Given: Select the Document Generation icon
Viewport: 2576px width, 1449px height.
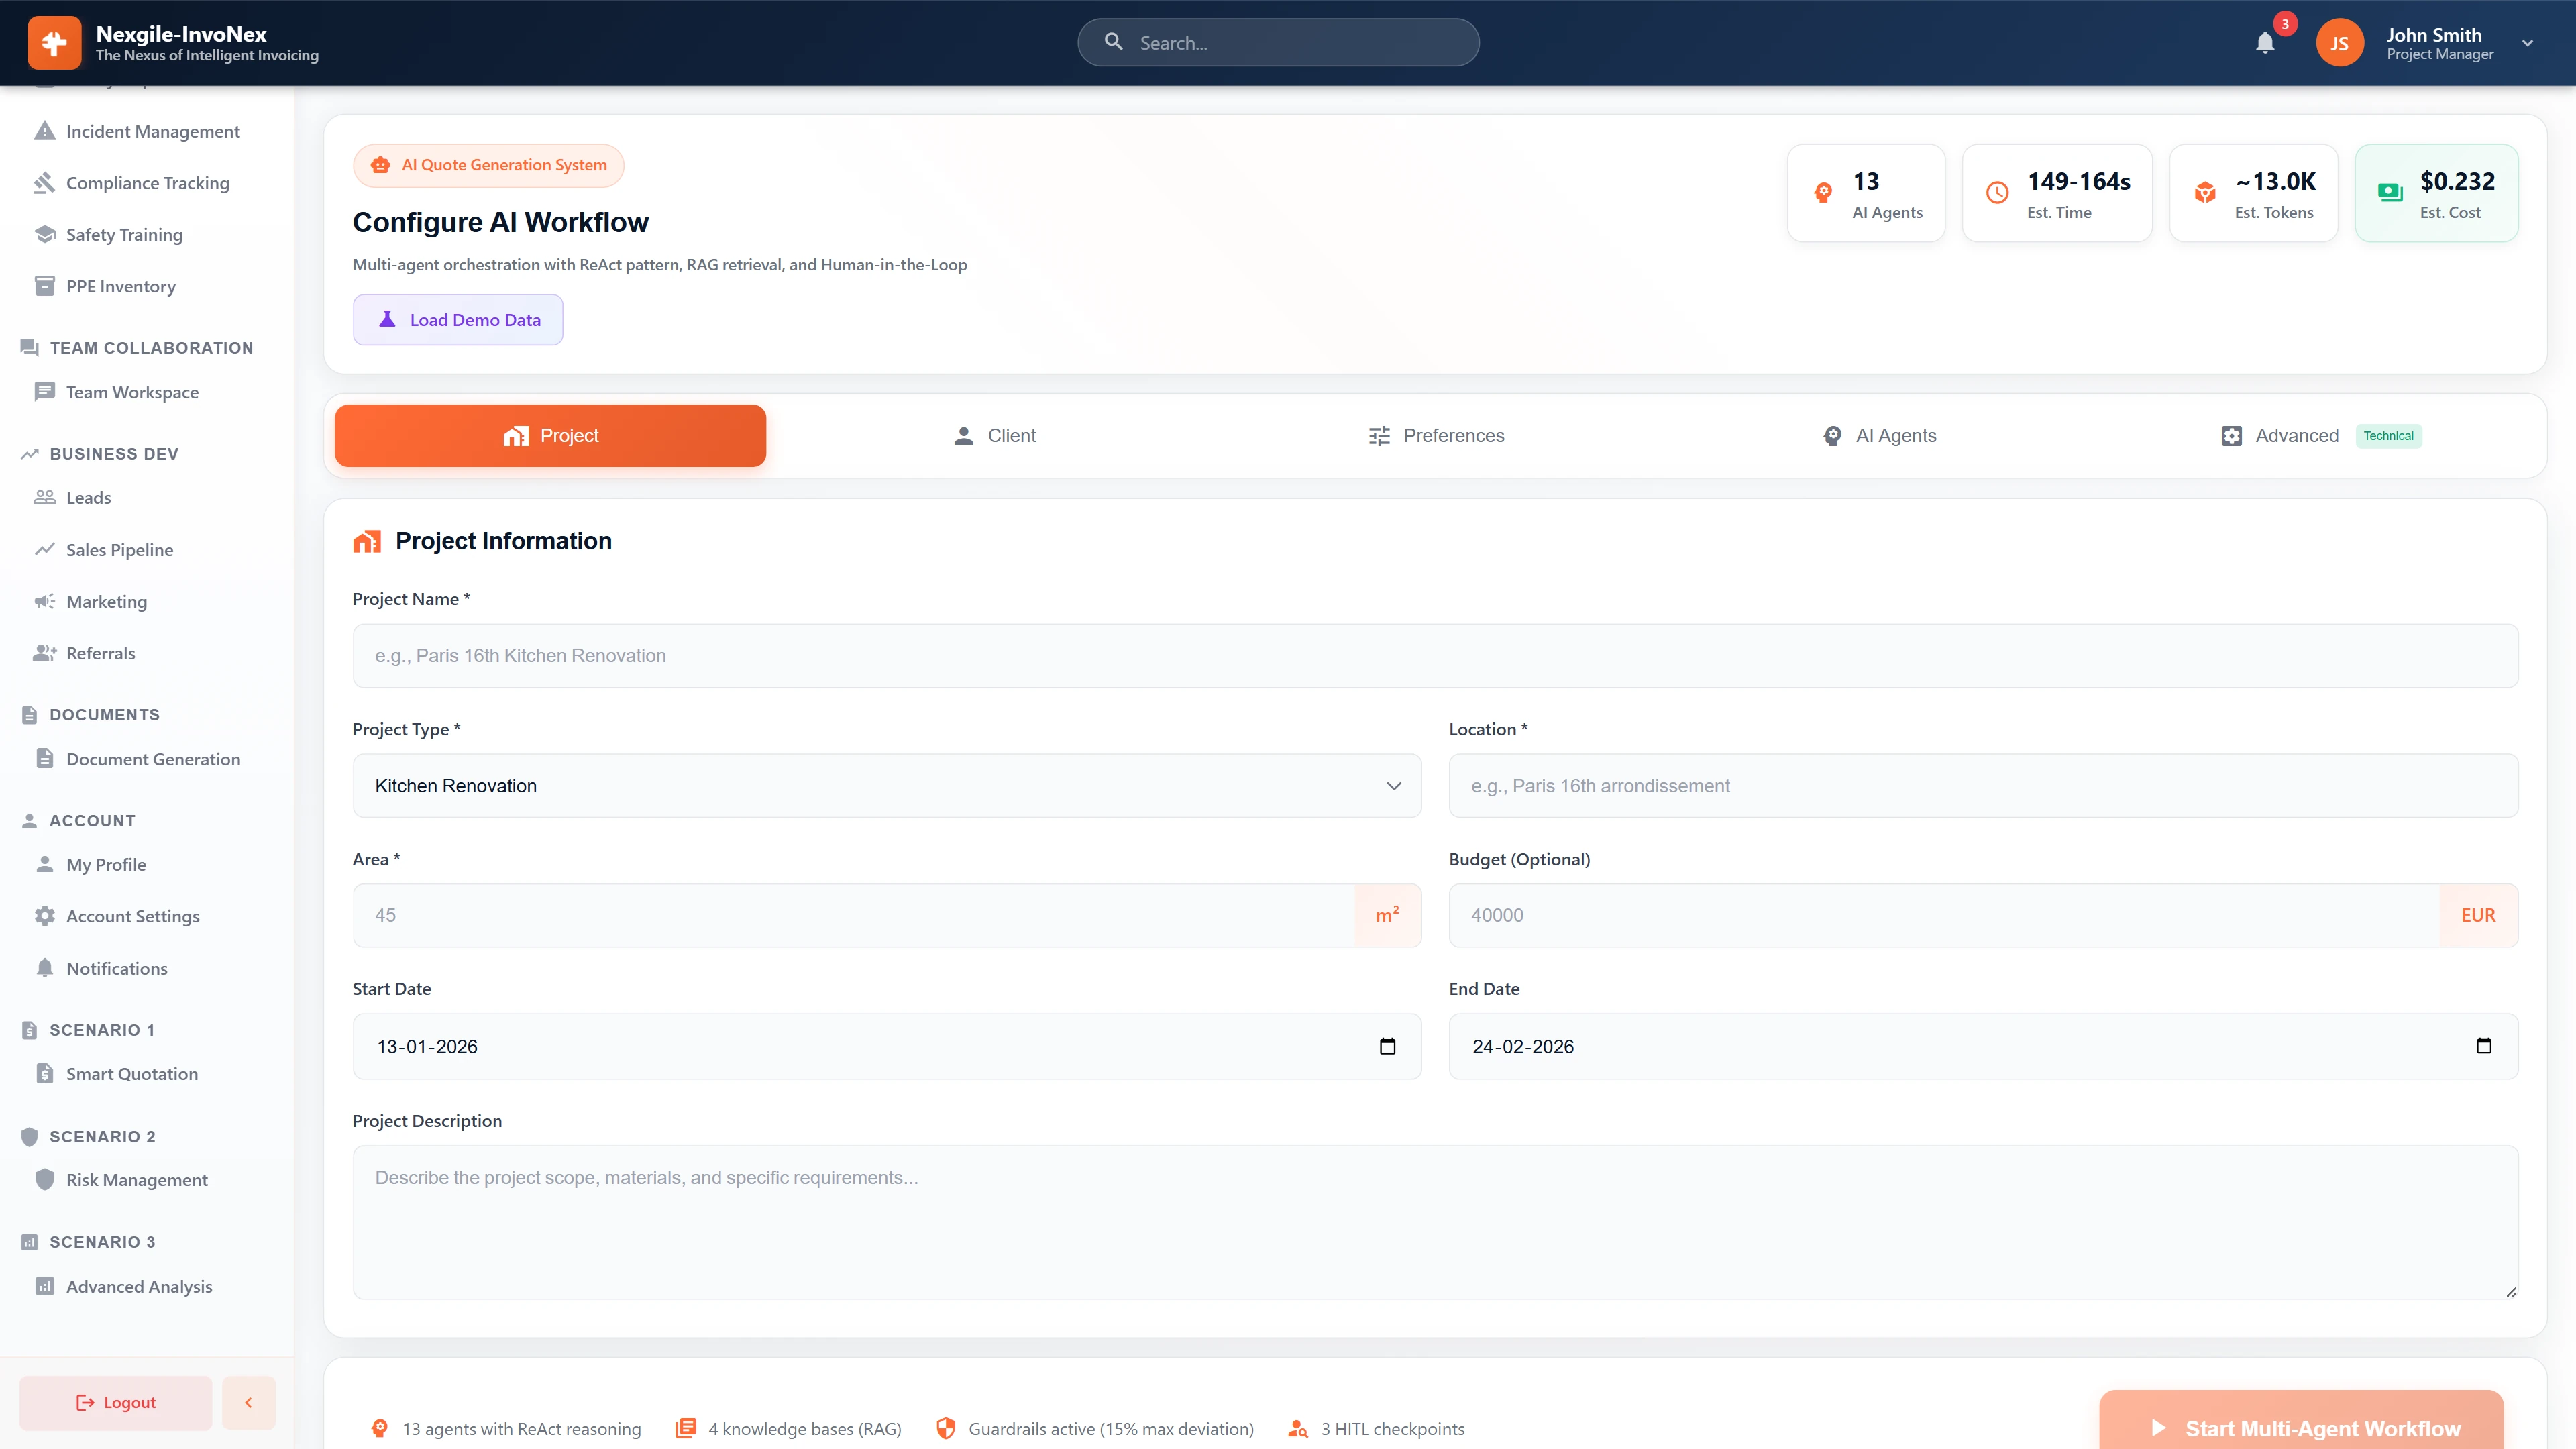Looking at the screenshot, I should point(44,758).
